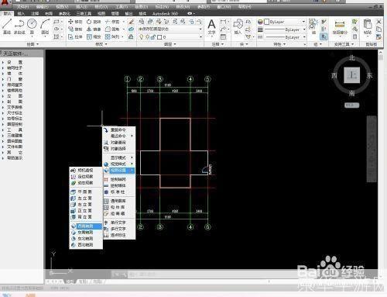This screenshot has height=297, width=387.
Task: Expand the Modify panel title
Action: [x=101, y=44]
